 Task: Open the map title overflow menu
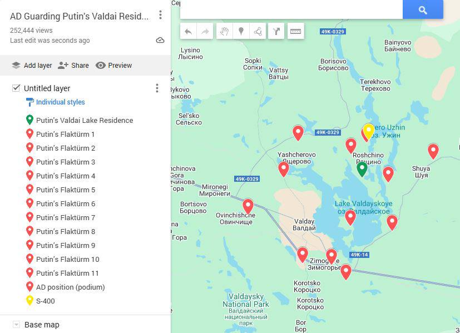[160, 15]
